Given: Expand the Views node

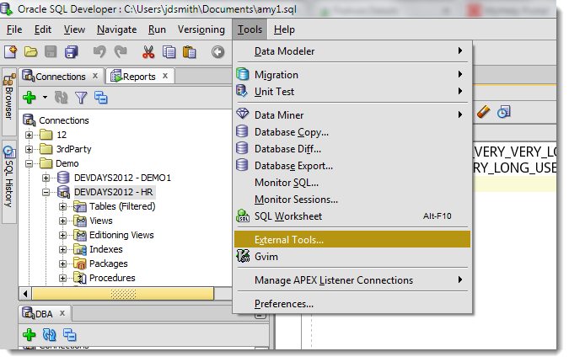Looking at the screenshot, I should 62,221.
